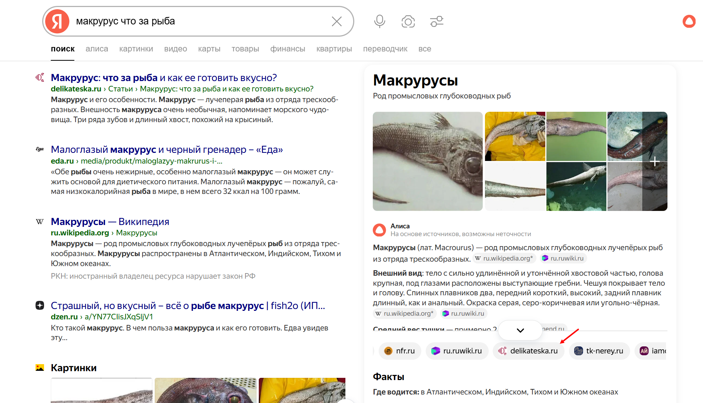Clear the search query with X icon
The image size is (703, 403).
tap(337, 21)
